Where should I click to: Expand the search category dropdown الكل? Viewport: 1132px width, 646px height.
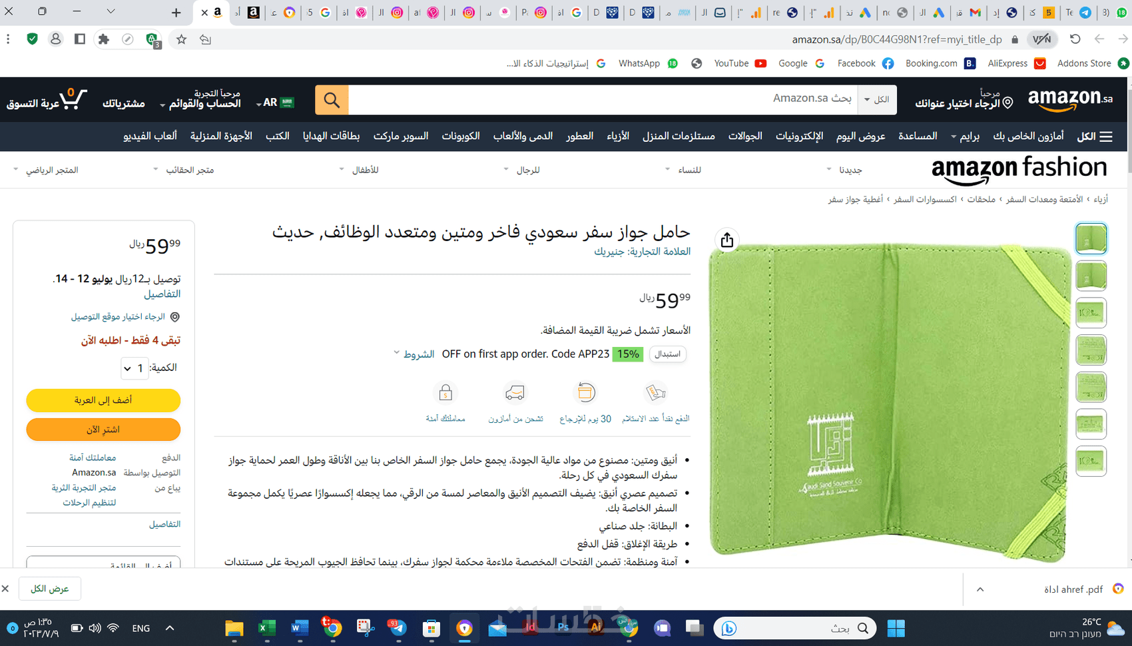click(877, 100)
